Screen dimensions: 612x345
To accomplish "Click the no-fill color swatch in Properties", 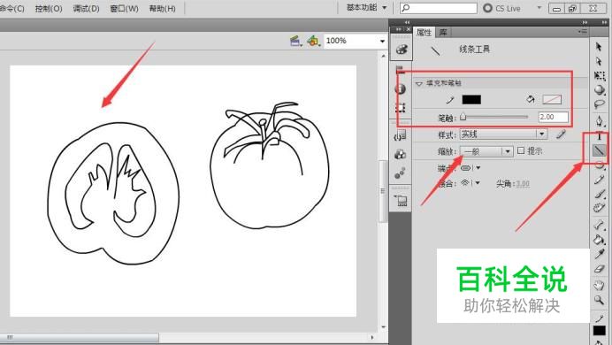I will coord(552,99).
